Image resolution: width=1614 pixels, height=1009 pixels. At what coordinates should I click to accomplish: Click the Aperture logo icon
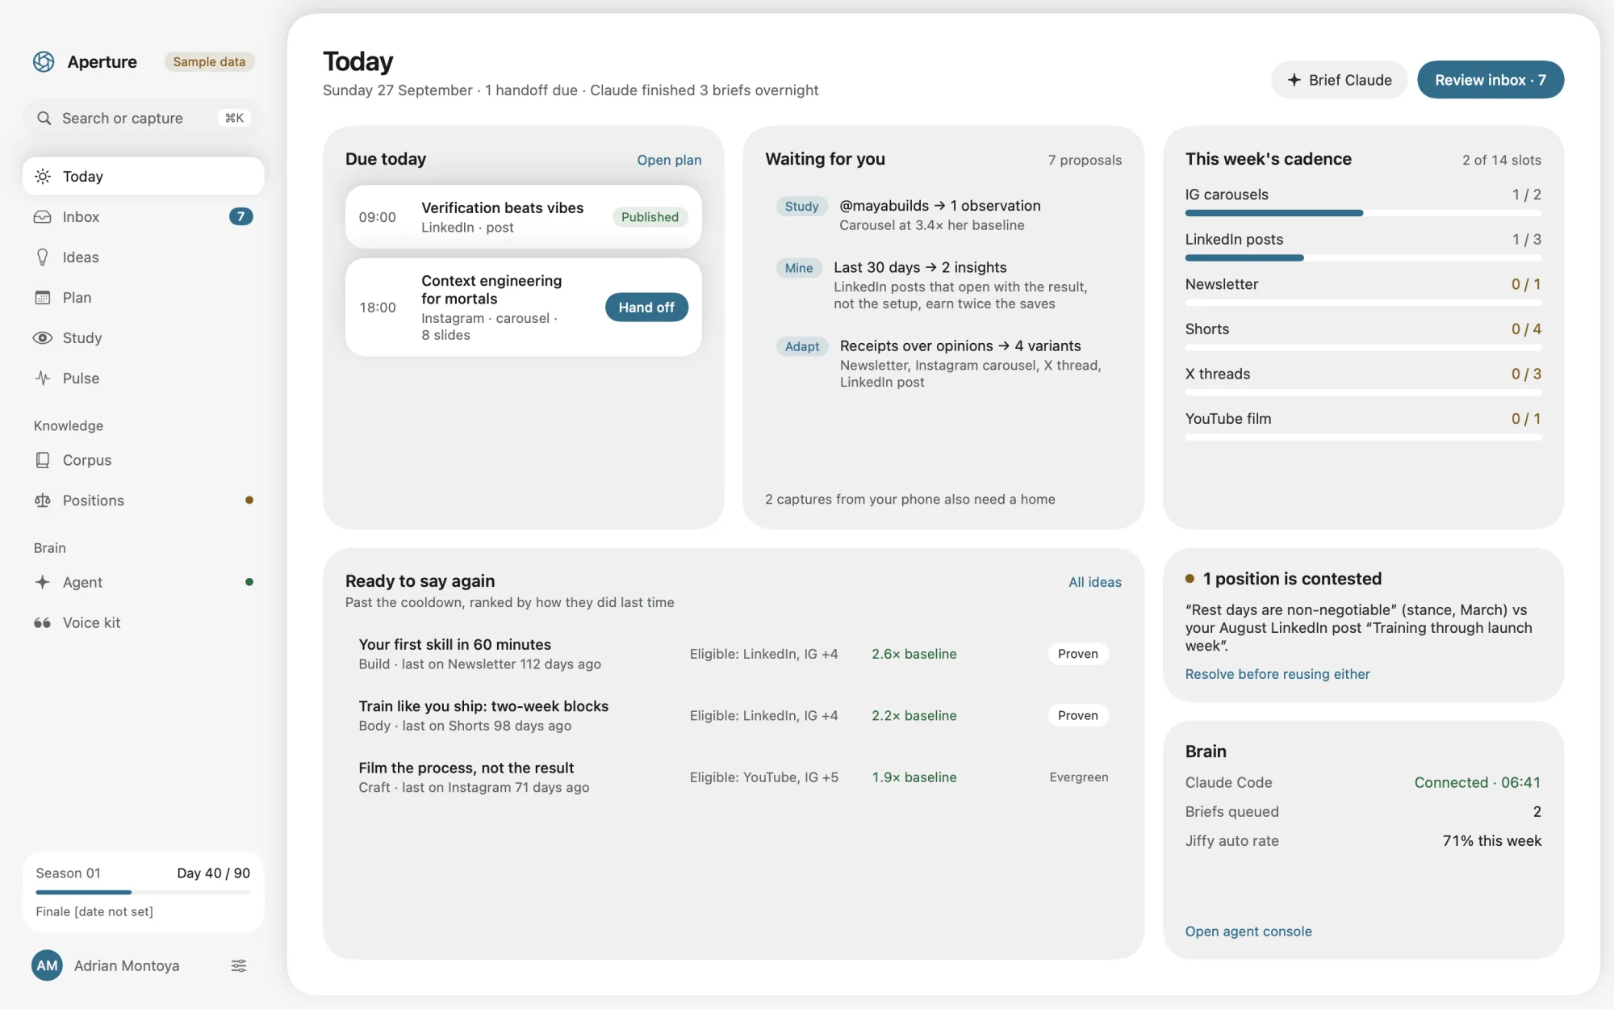(x=44, y=61)
